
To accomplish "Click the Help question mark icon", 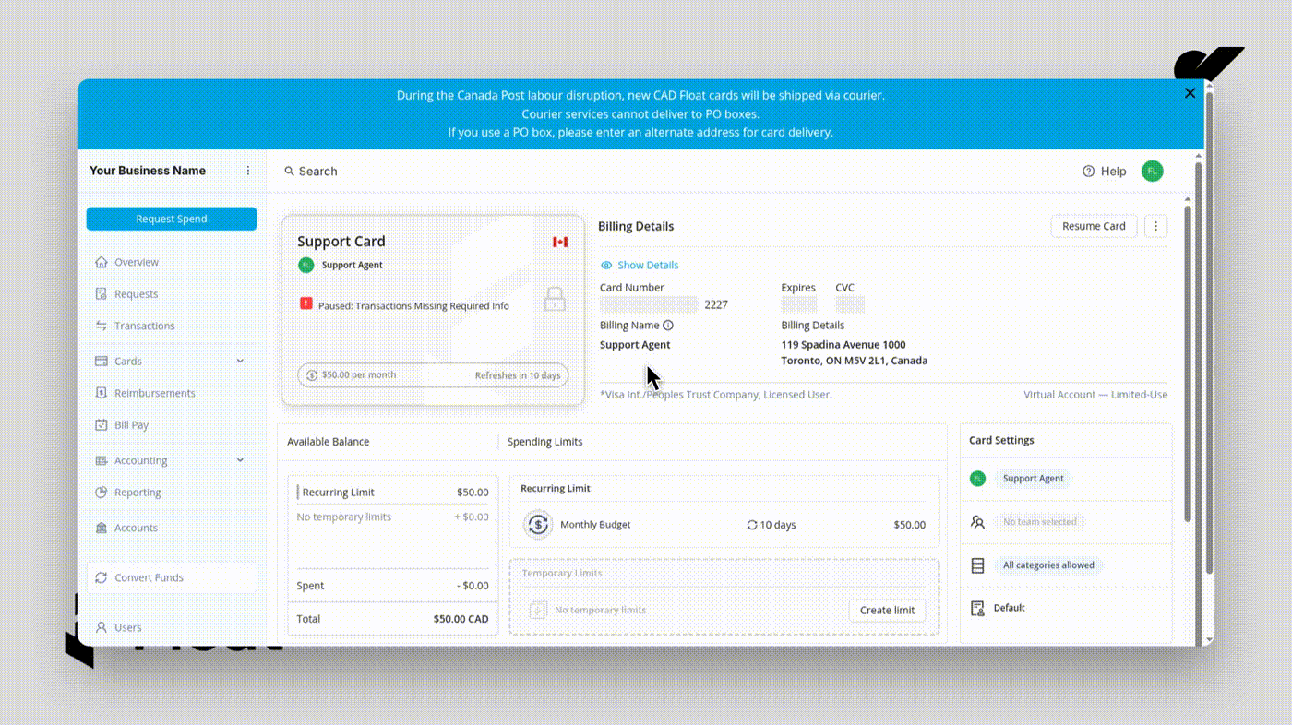I will tap(1088, 172).
